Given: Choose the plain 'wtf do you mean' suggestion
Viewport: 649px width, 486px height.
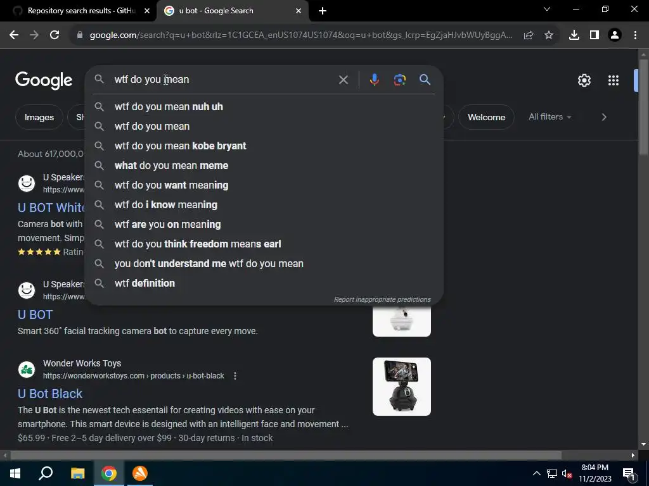Looking at the screenshot, I should pos(264,126).
